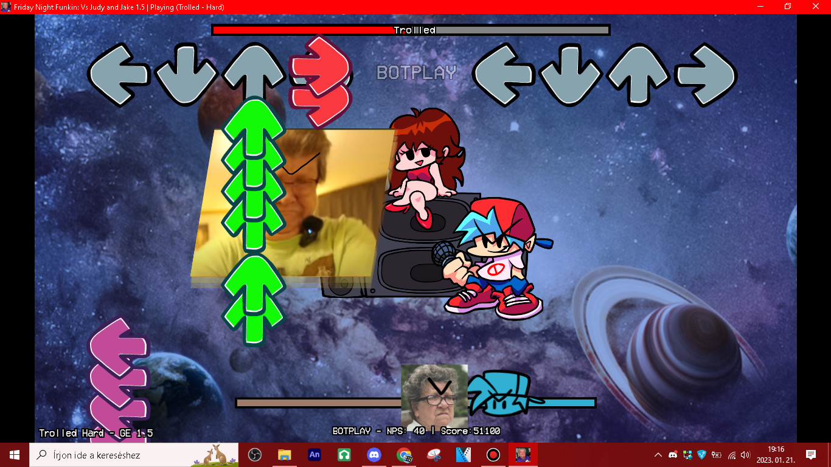Click the Trollled song progress bar
Image resolution: width=831 pixels, height=467 pixels.
(411, 29)
